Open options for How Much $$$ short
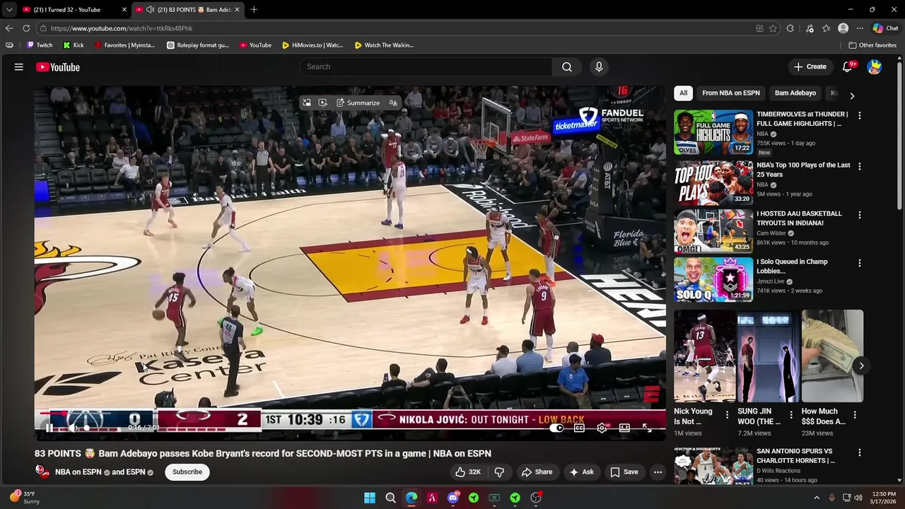The height and width of the screenshot is (509, 905). [x=855, y=414]
